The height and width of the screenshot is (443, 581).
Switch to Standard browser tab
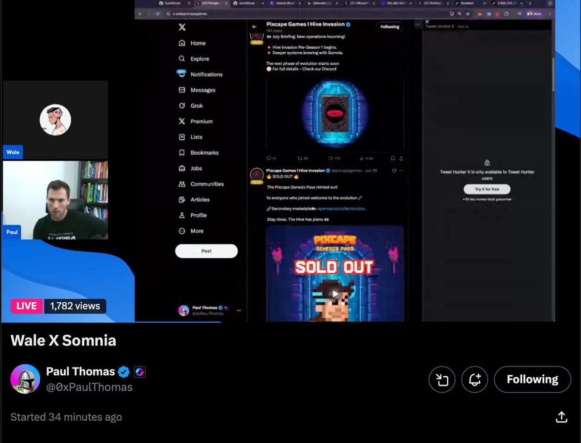pyautogui.click(x=470, y=3)
